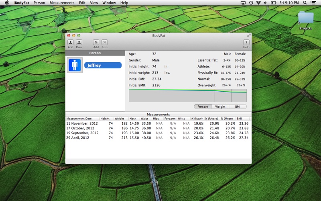The width and height of the screenshot is (321, 201).
Task: Sort by Height column header
Action: (x=106, y=119)
